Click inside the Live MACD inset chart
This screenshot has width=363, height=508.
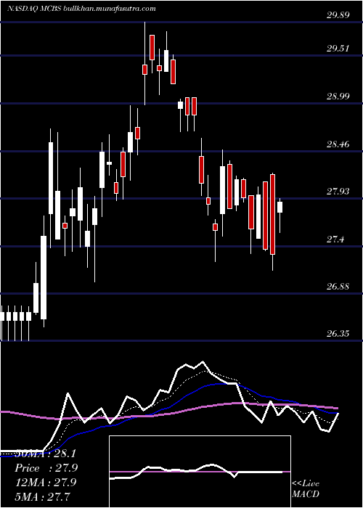point(200,472)
